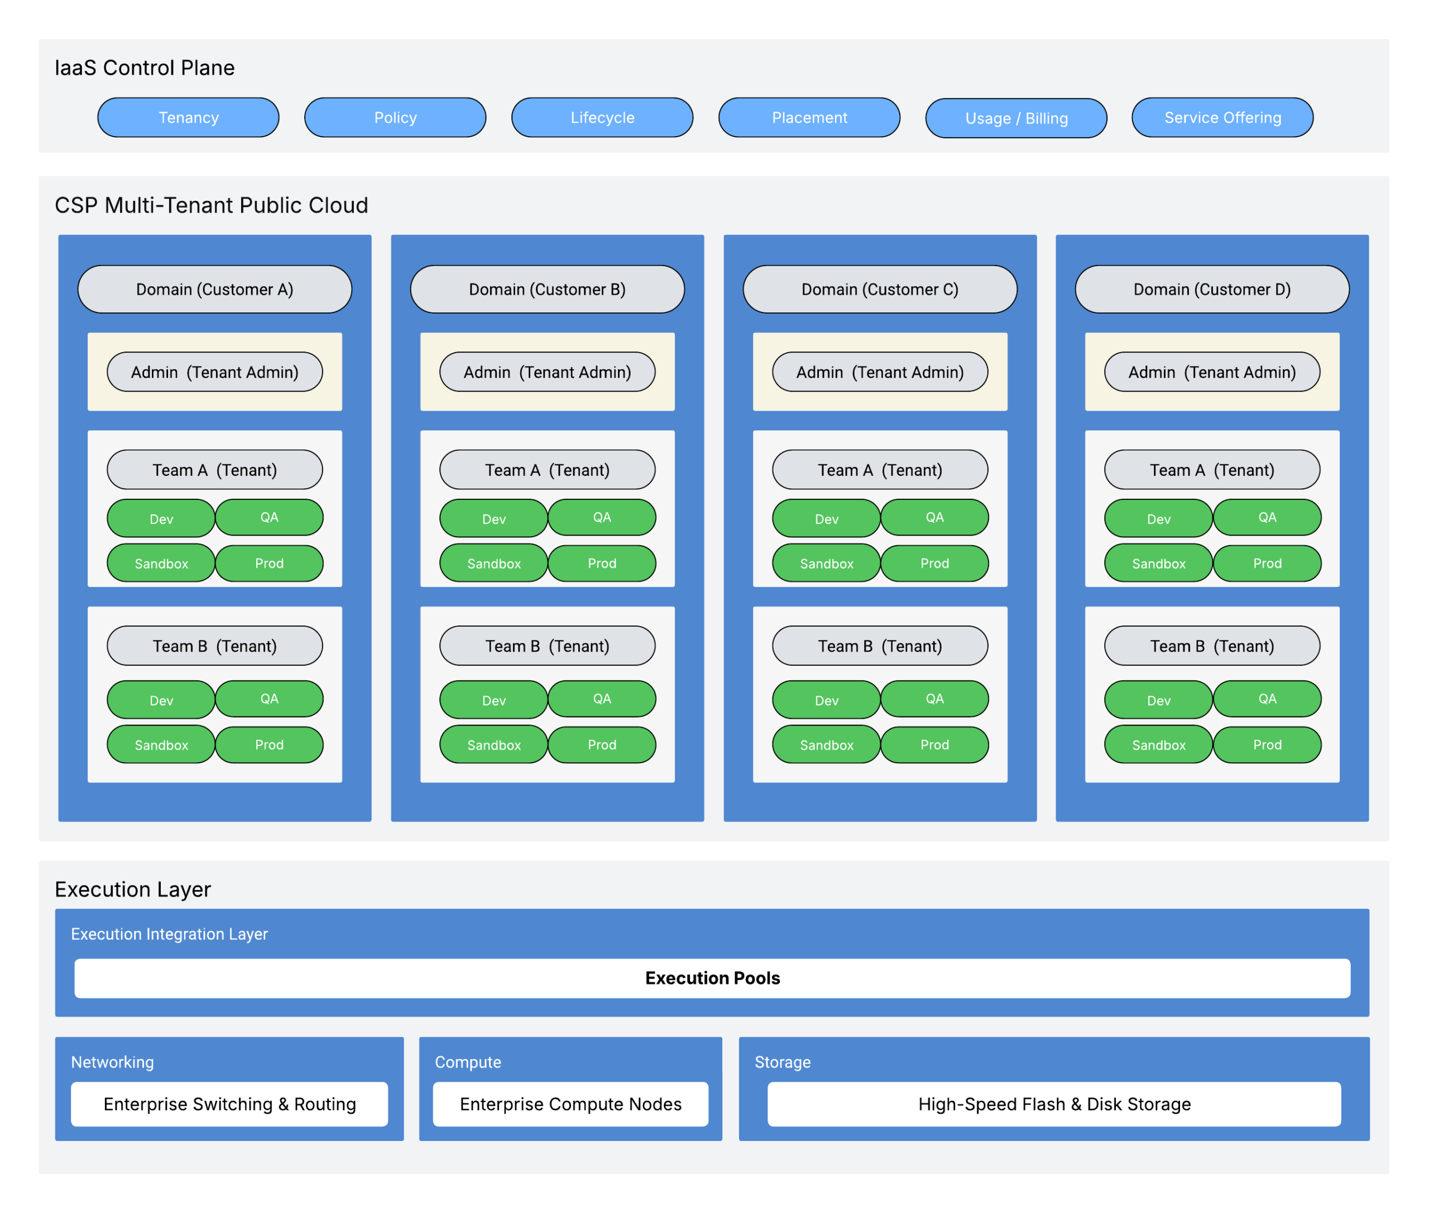Click Team B (Tenant) in Customer A

tap(215, 646)
